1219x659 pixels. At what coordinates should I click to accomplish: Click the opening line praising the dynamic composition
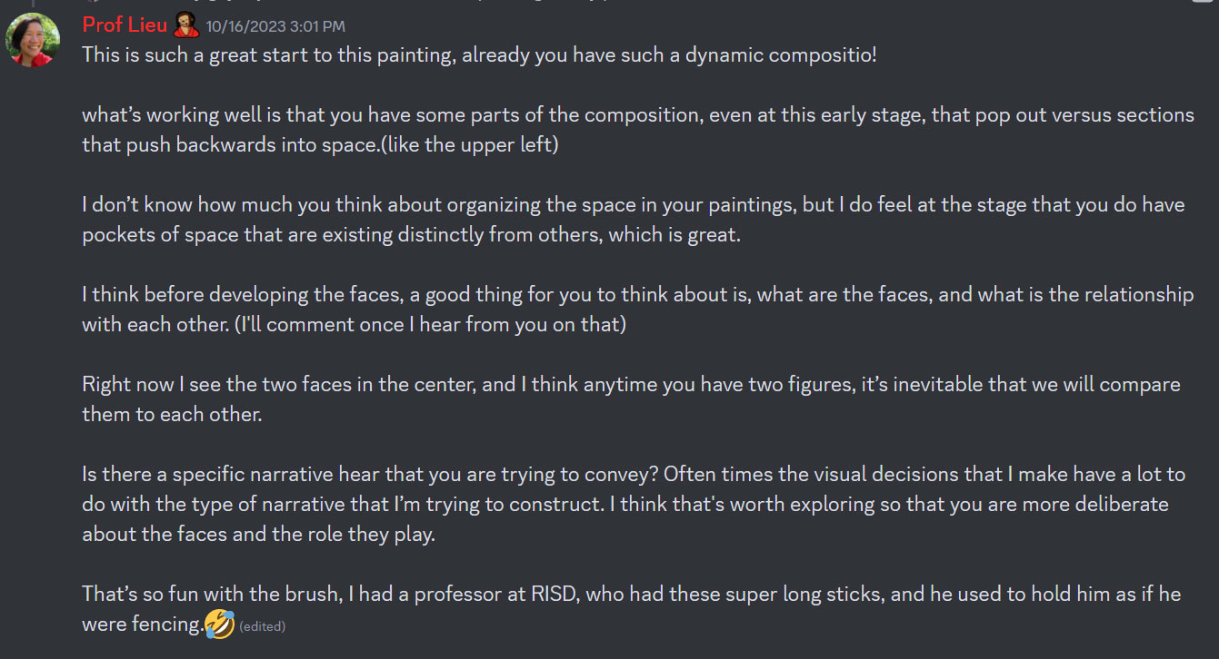(479, 54)
